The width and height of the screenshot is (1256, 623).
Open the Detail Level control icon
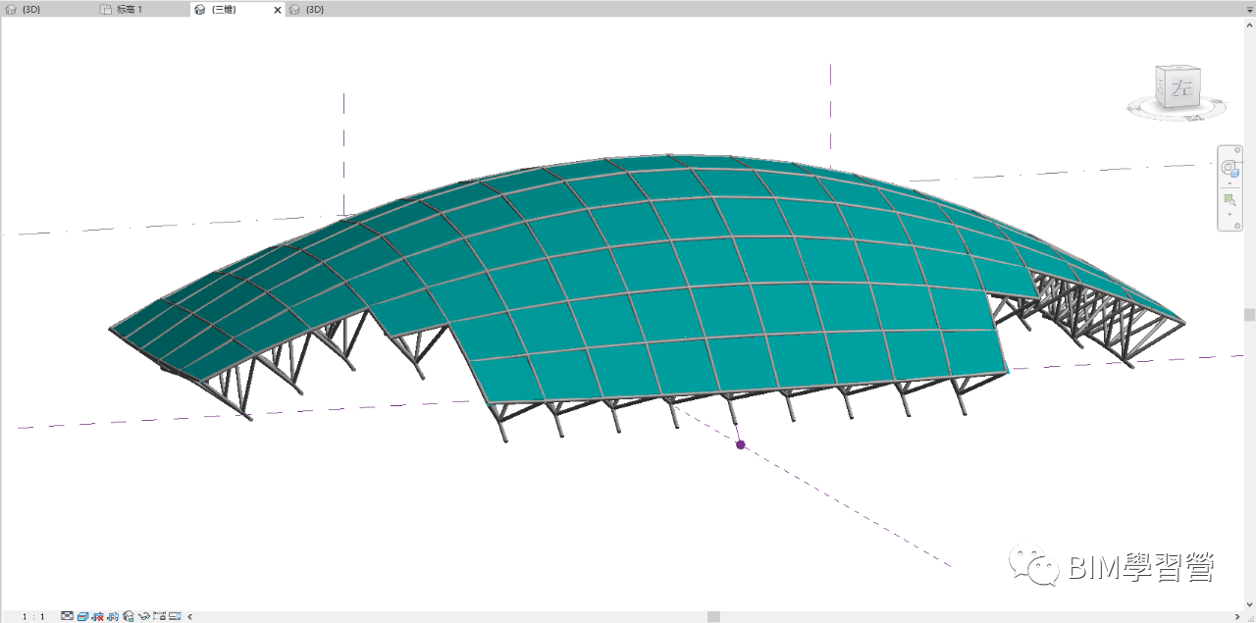[68, 616]
